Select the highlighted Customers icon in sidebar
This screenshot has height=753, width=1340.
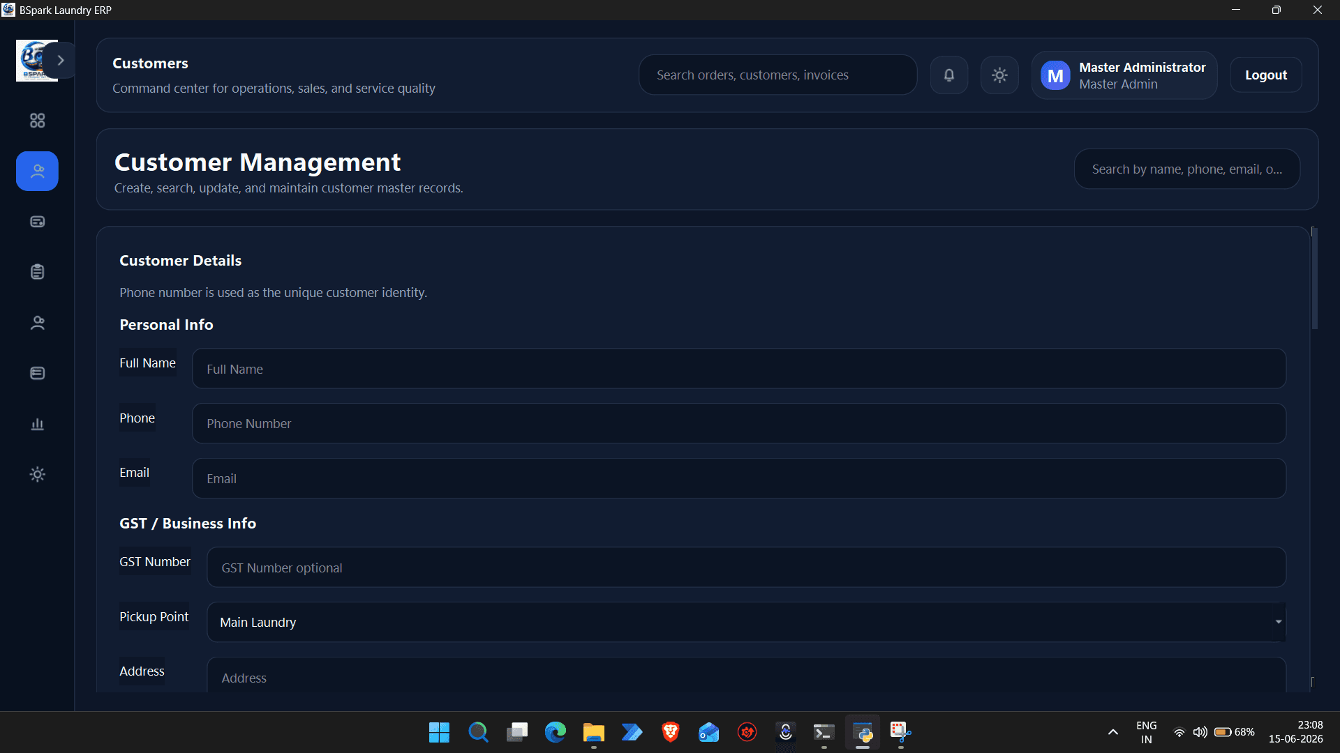[38, 171]
